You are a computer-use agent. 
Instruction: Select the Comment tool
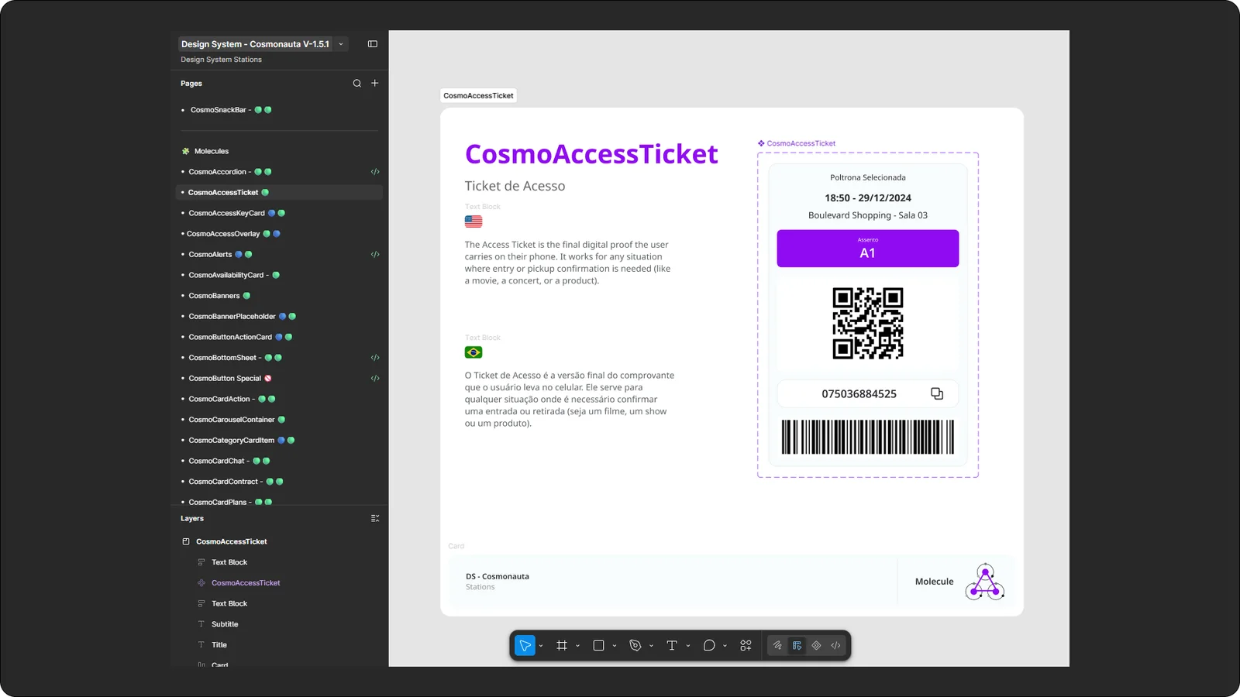pyautogui.click(x=708, y=645)
